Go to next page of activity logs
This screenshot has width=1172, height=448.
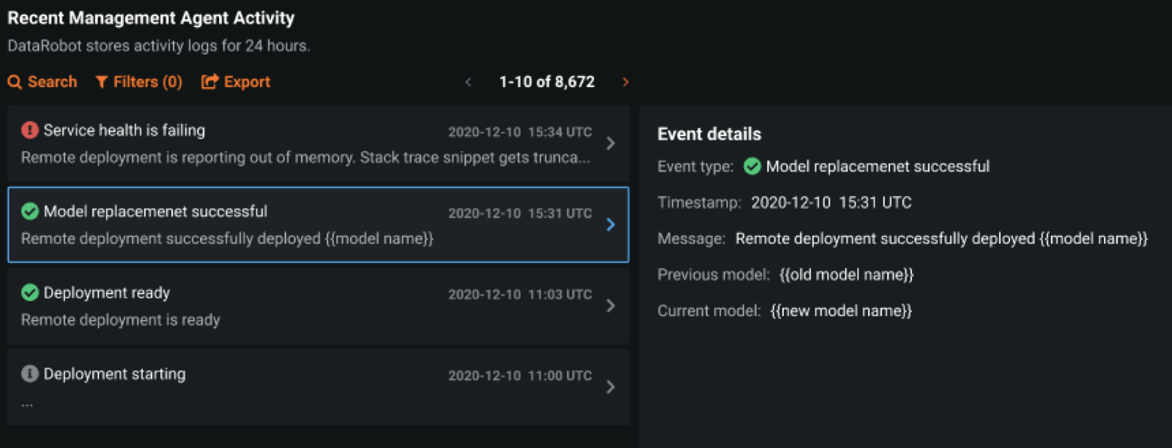[x=626, y=82]
